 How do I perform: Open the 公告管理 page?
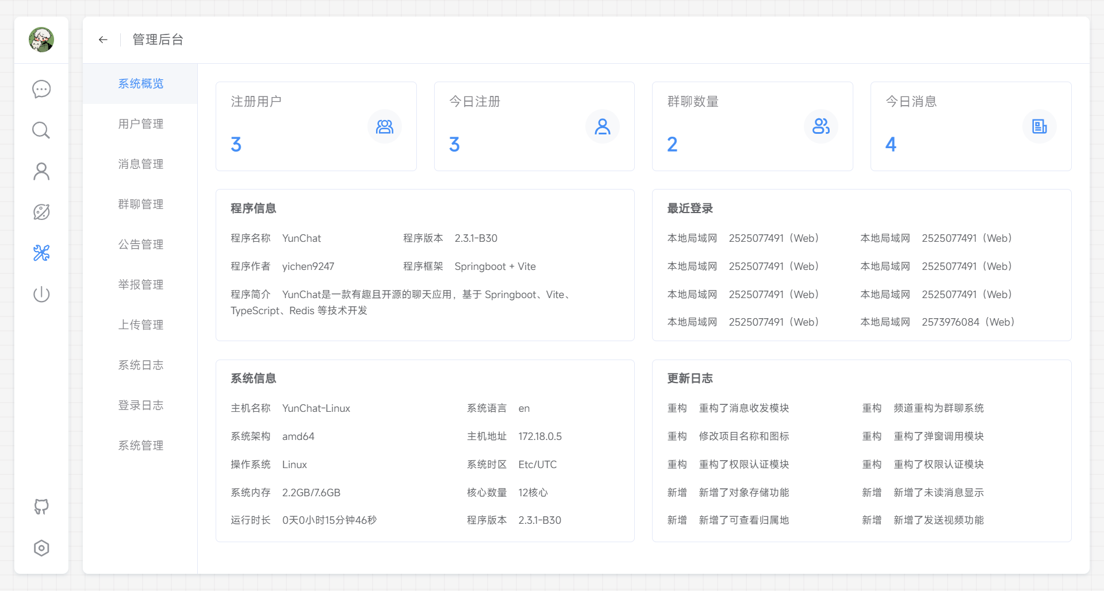pyautogui.click(x=140, y=244)
